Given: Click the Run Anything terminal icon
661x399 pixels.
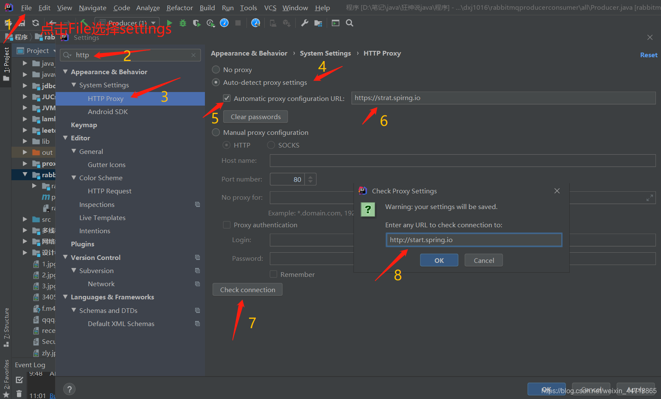Looking at the screenshot, I should coord(336,23).
